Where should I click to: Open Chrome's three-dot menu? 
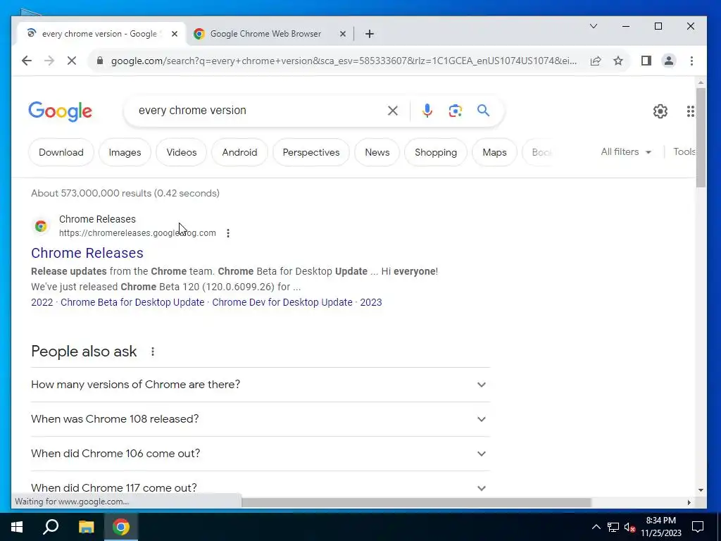tap(691, 61)
